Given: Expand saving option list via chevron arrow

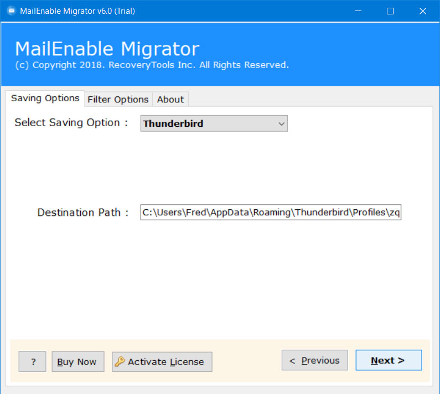Looking at the screenshot, I should pyautogui.click(x=281, y=124).
